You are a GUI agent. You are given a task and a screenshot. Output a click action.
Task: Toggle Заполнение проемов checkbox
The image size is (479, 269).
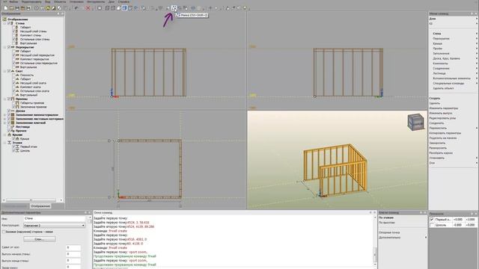point(13,107)
